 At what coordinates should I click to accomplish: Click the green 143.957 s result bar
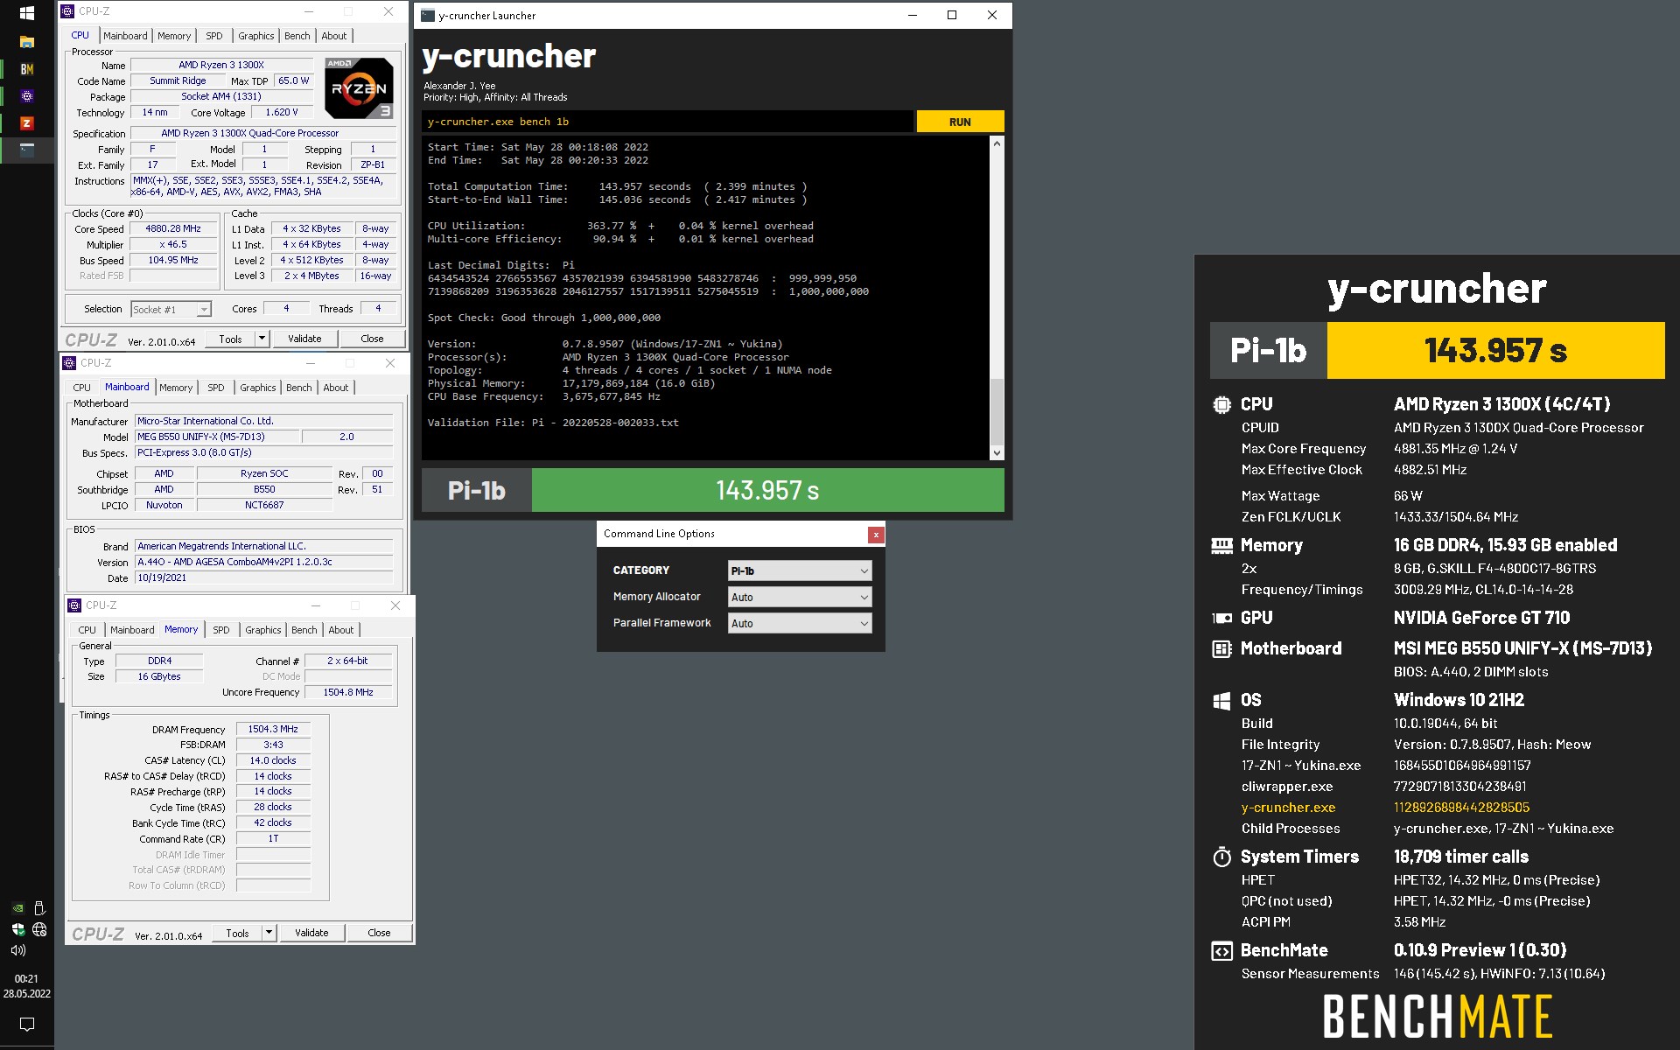(767, 490)
